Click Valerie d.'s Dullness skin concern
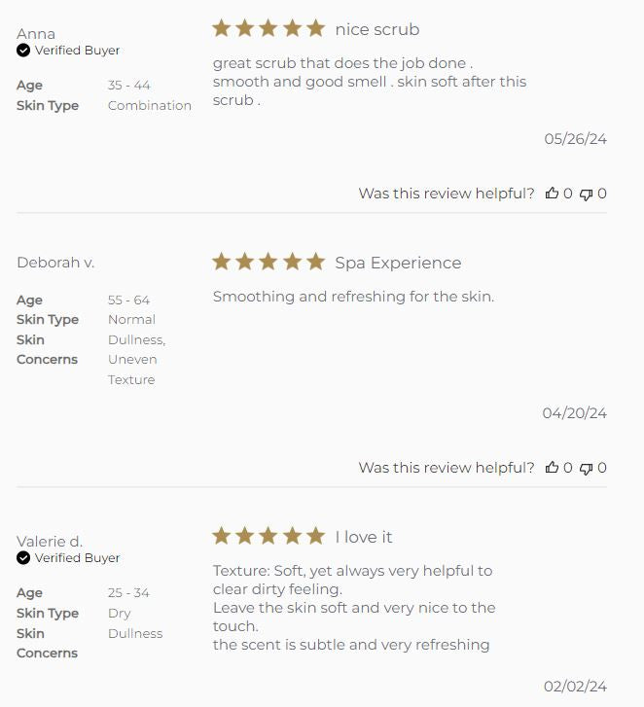The height and width of the screenshot is (707, 644). 135,633
